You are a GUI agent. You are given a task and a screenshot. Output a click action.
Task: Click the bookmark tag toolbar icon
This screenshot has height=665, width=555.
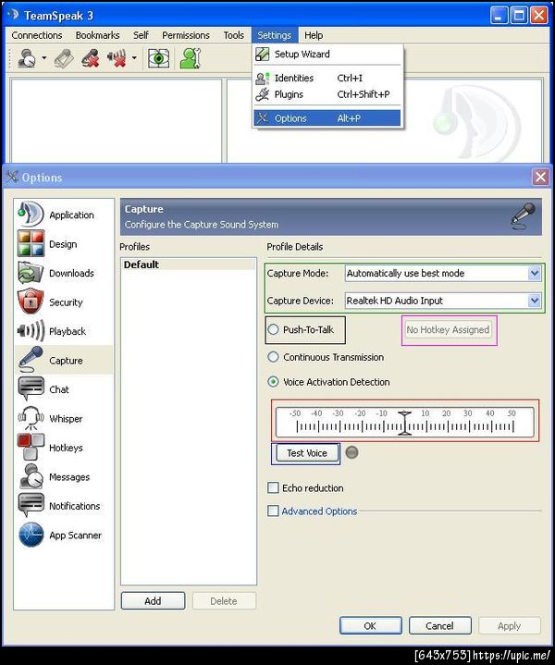[64, 58]
